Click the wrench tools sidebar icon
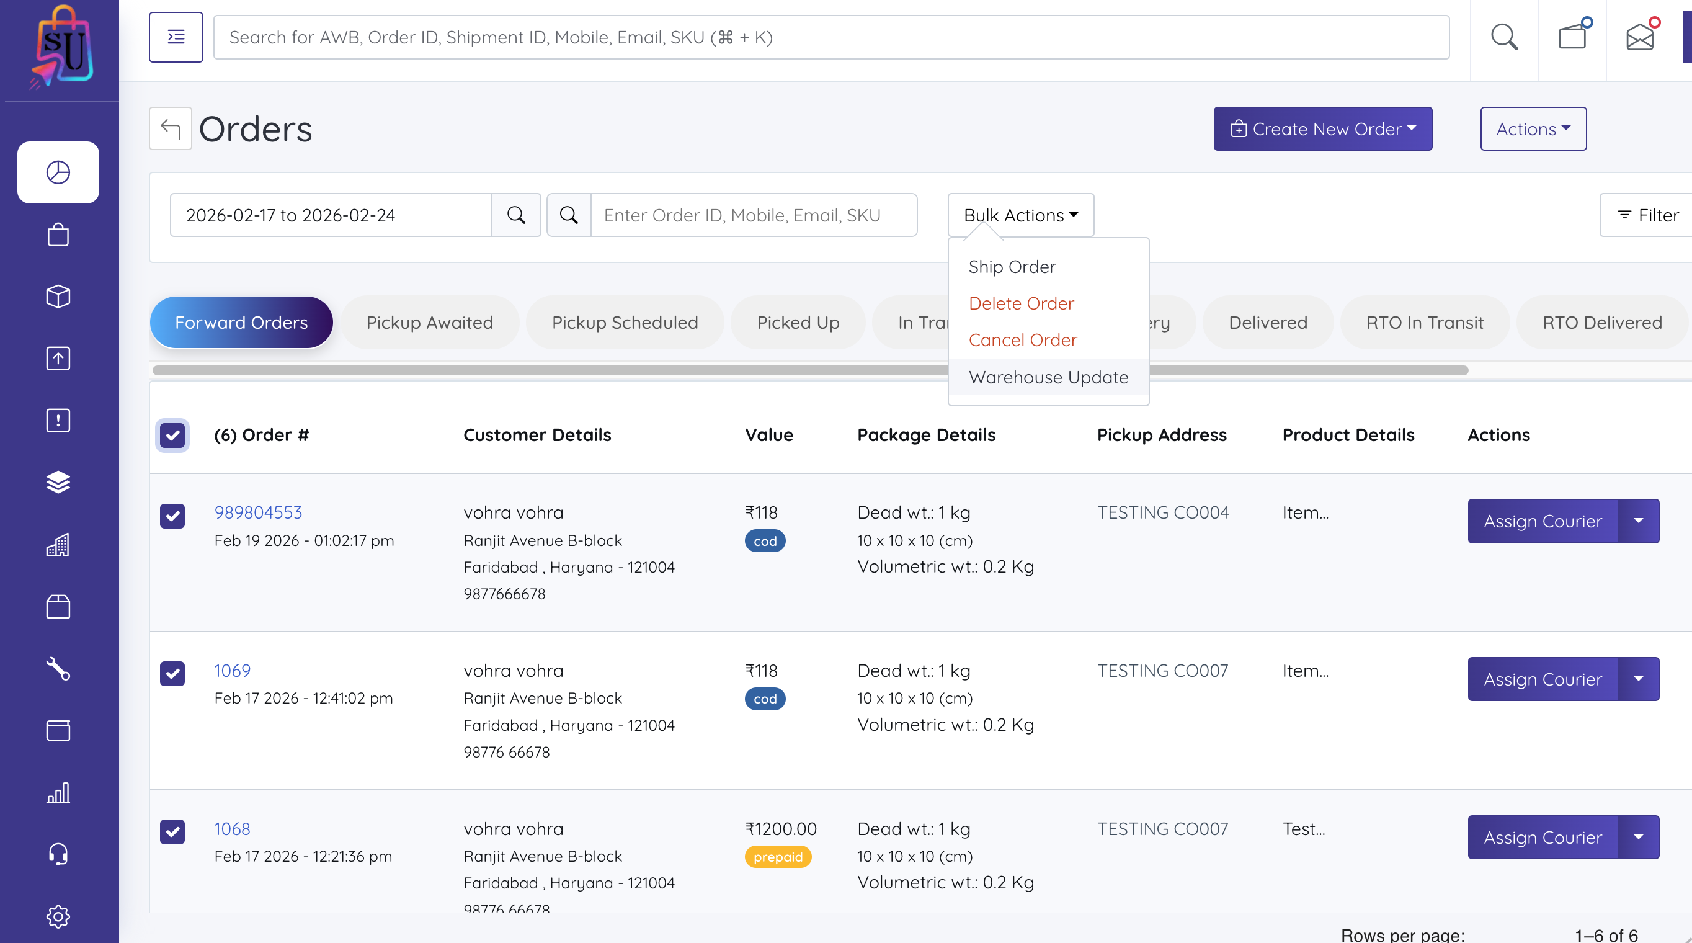The height and width of the screenshot is (943, 1692). point(58,668)
